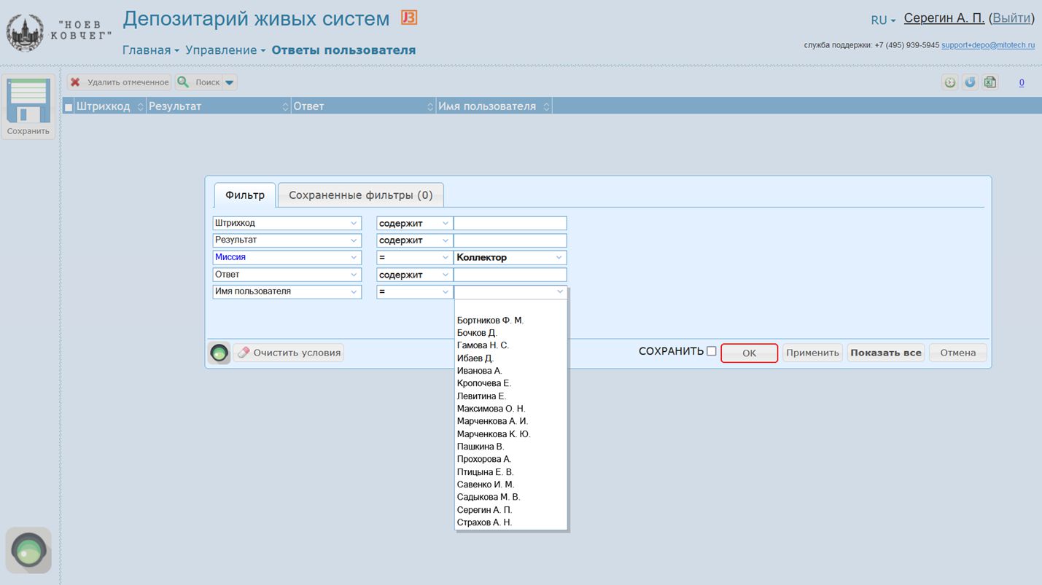
Task: Sort by Штрихкод column arrows
Action: click(x=141, y=106)
